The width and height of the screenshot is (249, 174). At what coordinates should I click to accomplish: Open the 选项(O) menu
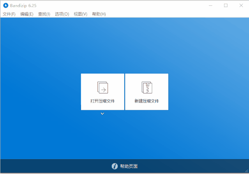click(62, 14)
